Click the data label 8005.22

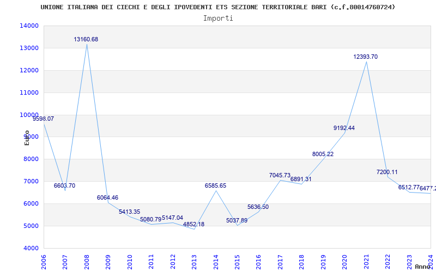pos(323,154)
